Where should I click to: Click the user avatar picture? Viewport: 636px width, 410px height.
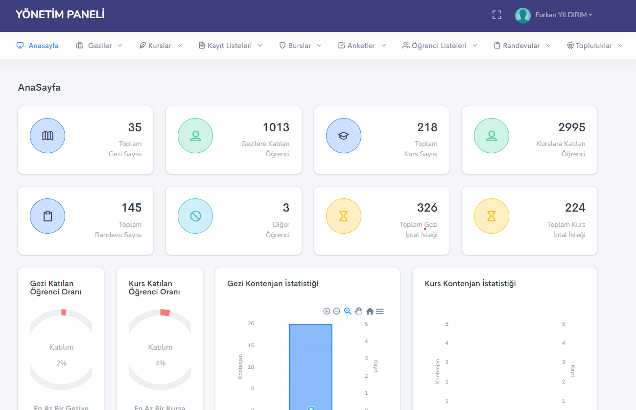[x=523, y=15]
